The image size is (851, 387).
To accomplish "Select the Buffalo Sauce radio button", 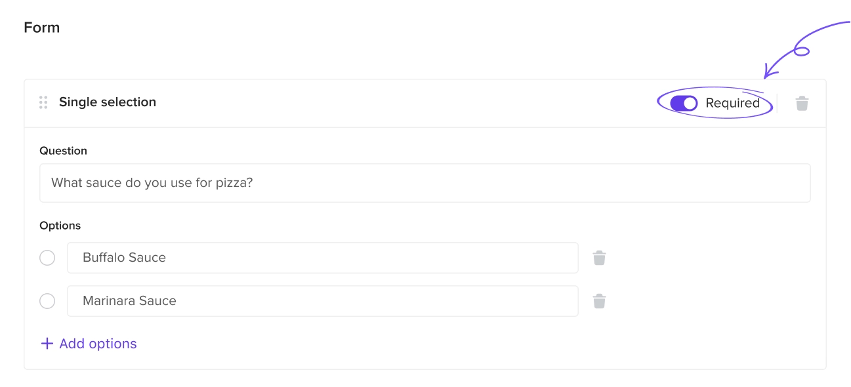I will [47, 258].
